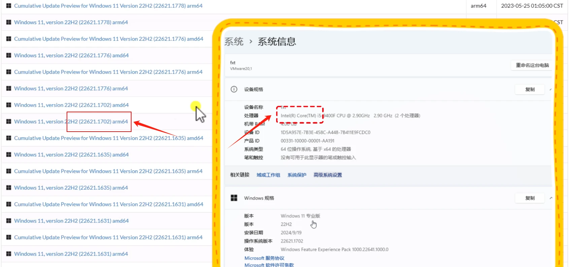Image resolution: width=569 pixels, height=267 pixels.
Task: Click Windows logo icon beside 22621.1776 arm64 cumulative update
Action: pos(9,72)
